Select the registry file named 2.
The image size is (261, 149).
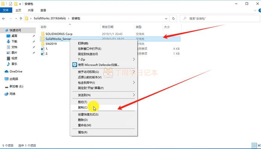[x=47, y=54]
